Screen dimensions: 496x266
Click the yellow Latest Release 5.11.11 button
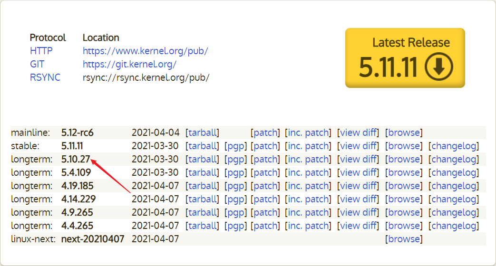point(405,58)
